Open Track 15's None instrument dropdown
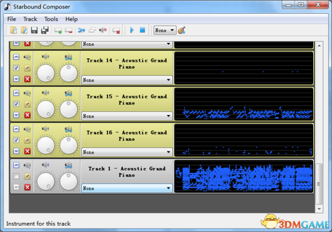The height and width of the screenshot is (232, 332). pyautogui.click(x=127, y=116)
